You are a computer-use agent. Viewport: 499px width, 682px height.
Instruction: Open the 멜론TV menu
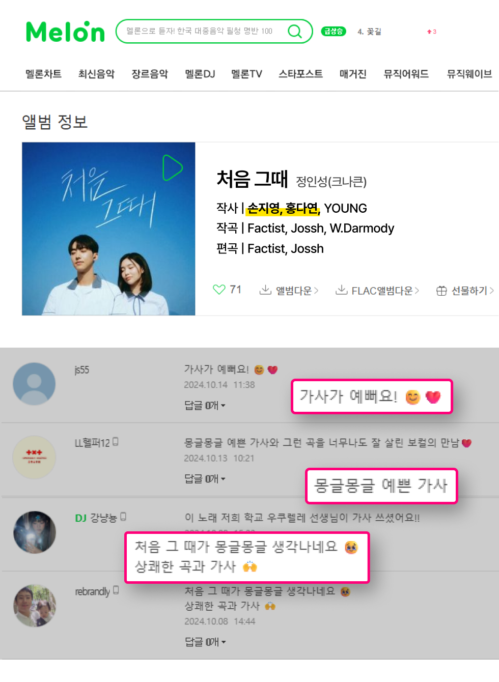point(247,74)
